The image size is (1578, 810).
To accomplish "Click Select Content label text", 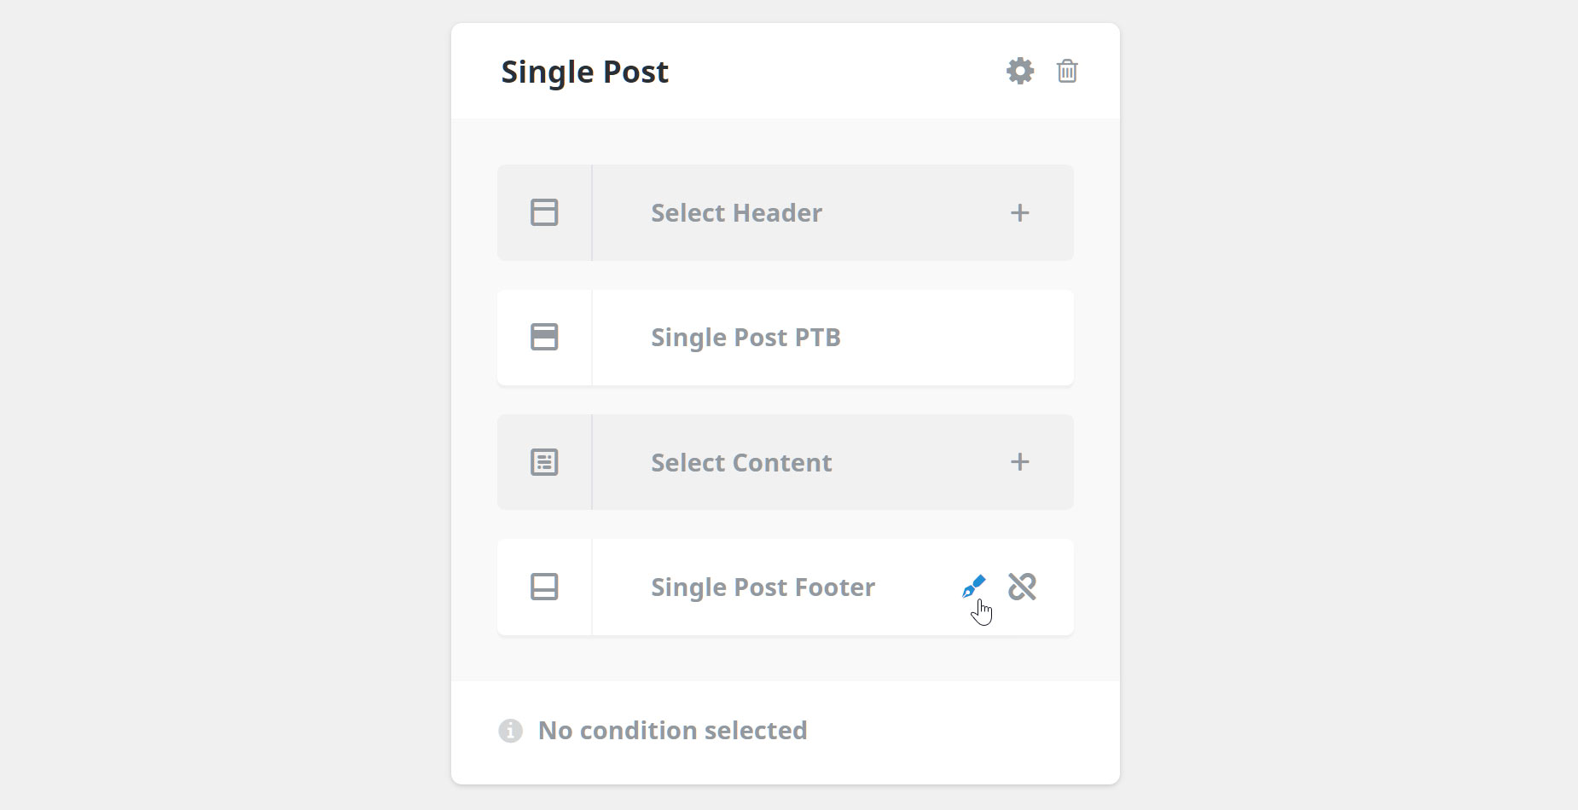I will click(741, 463).
